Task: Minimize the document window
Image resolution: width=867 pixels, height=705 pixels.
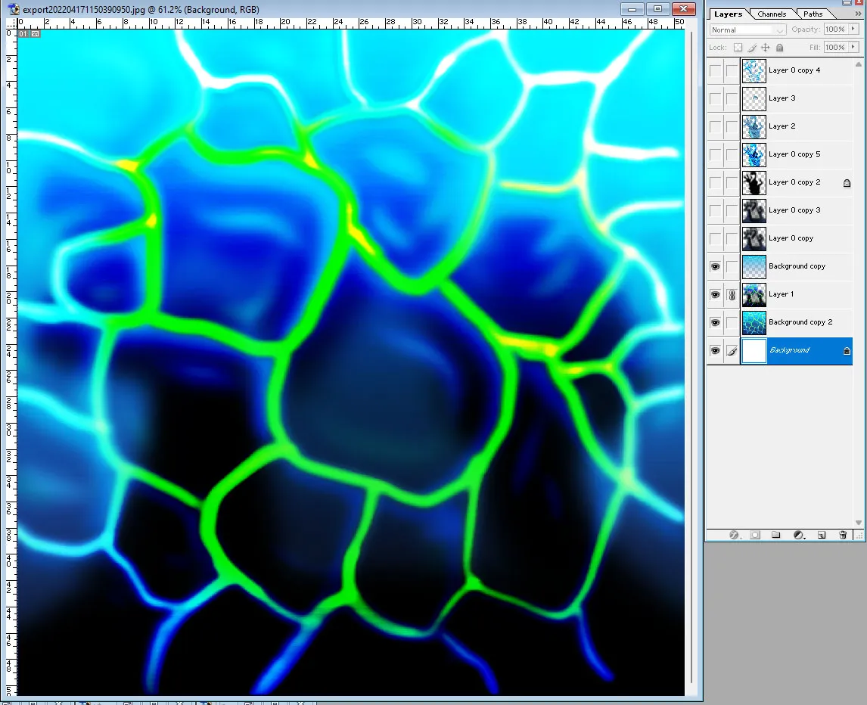Action: (x=632, y=9)
